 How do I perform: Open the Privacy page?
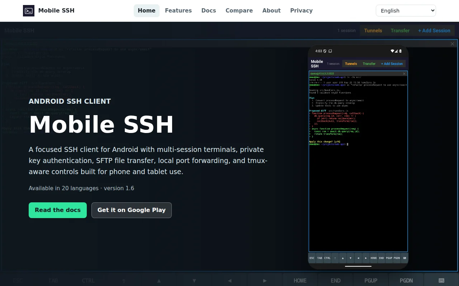point(301,11)
